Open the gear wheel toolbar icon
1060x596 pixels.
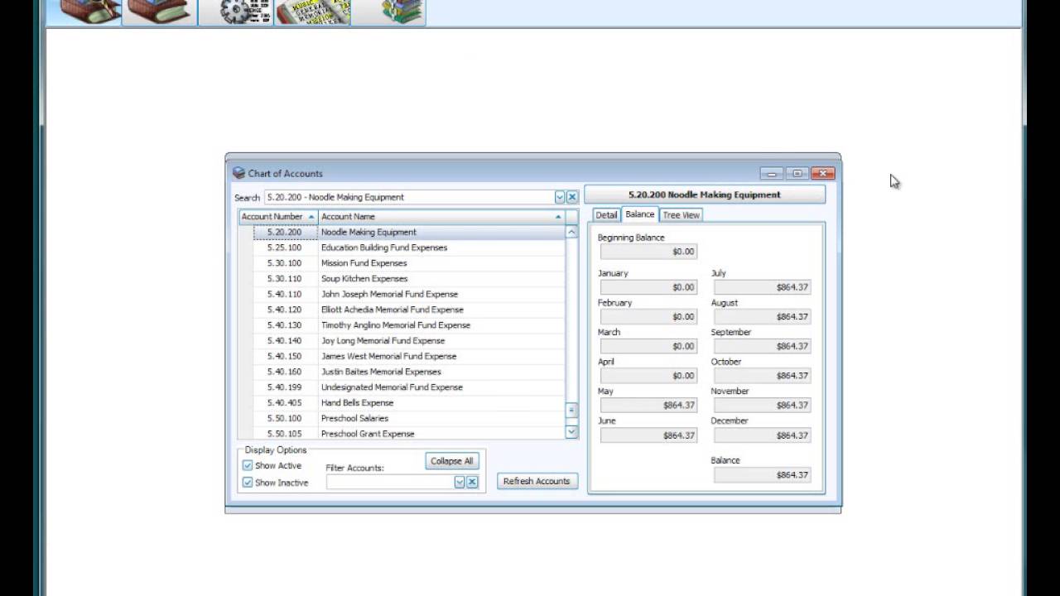[236, 12]
